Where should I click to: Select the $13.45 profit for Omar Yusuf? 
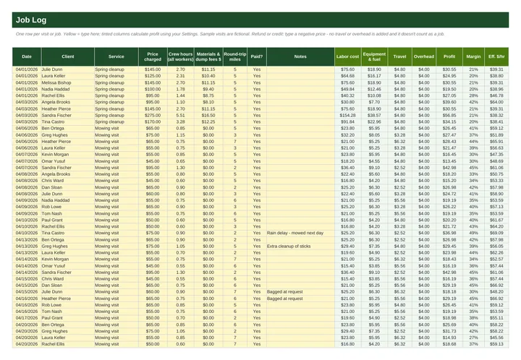[x=449, y=161]
